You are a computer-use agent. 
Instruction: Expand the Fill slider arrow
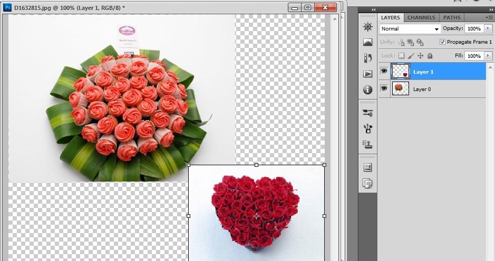(488, 56)
